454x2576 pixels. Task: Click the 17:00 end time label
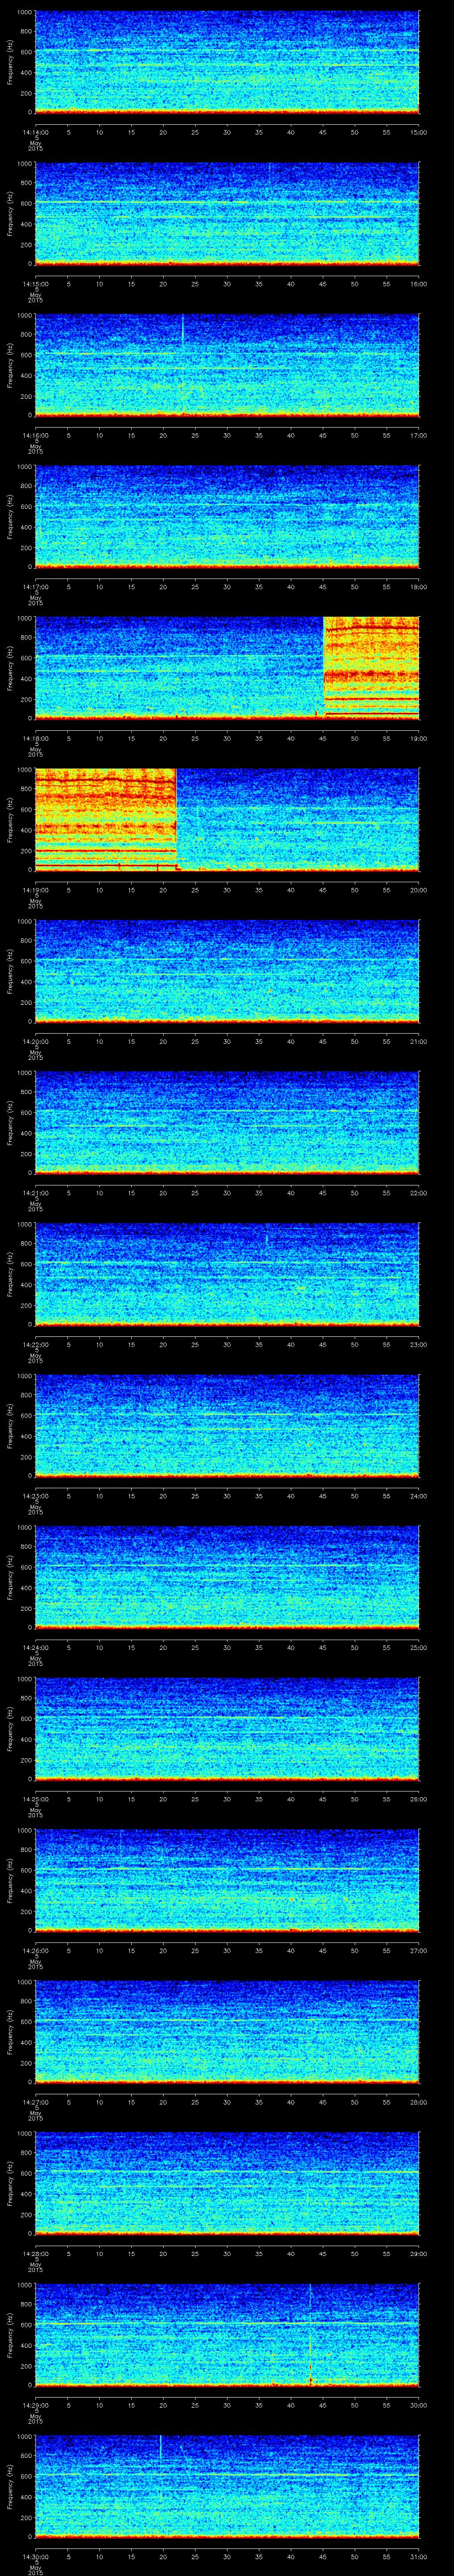[x=419, y=435]
